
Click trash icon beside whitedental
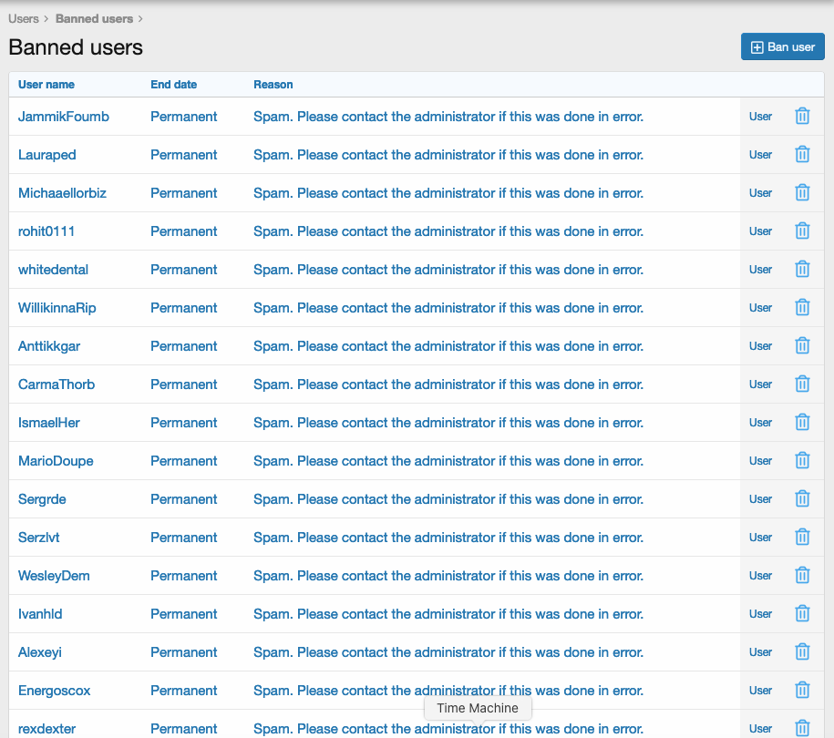click(x=802, y=270)
